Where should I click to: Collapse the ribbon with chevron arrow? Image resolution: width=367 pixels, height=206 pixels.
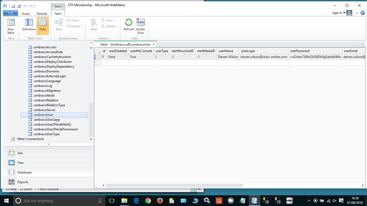tap(357, 13)
